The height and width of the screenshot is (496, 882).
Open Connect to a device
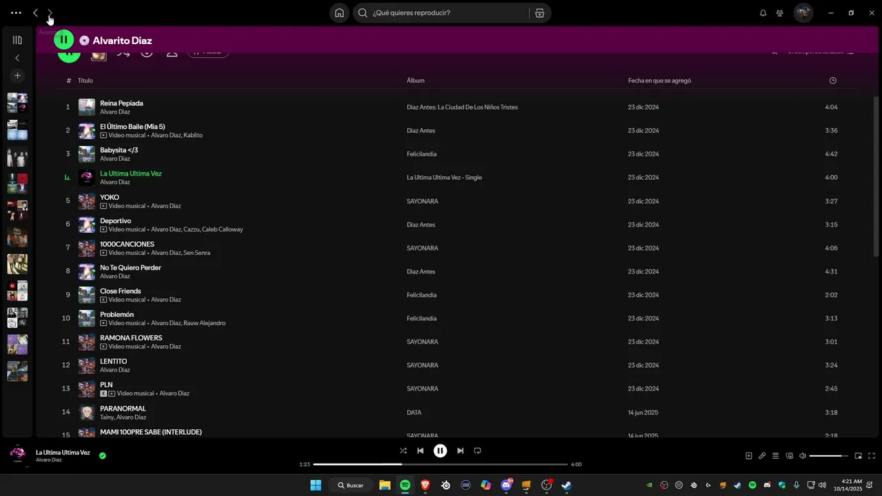coord(790,455)
